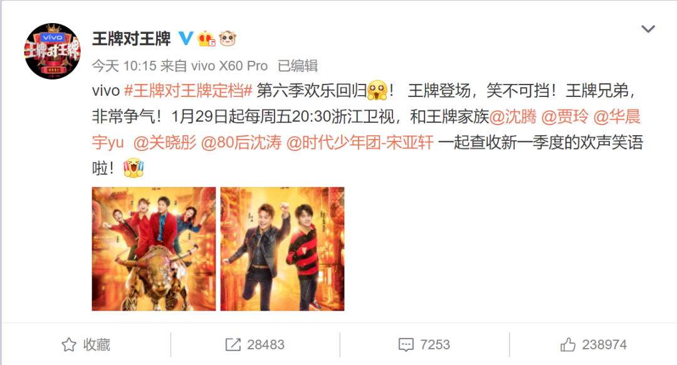Open the @贾玲 mention link
This screenshot has width=677, height=365.
click(565, 116)
